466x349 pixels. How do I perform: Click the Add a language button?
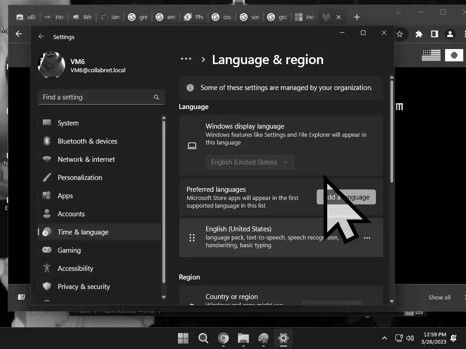click(346, 197)
